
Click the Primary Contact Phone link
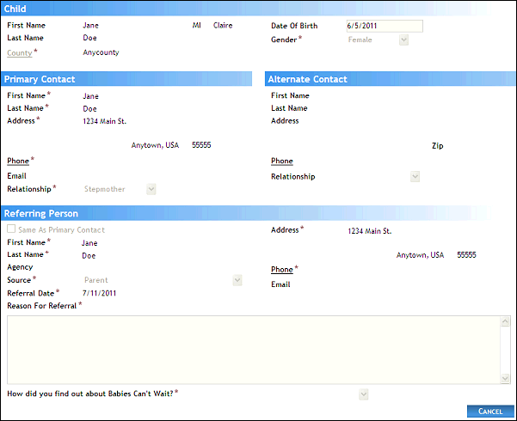17,161
